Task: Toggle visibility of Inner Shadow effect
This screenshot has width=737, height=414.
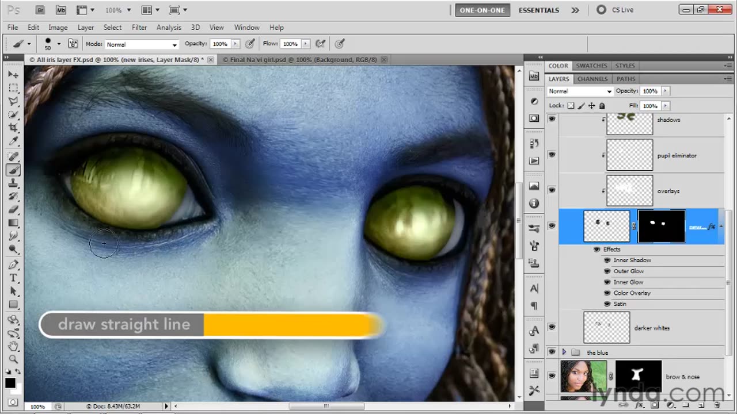Action: [607, 260]
